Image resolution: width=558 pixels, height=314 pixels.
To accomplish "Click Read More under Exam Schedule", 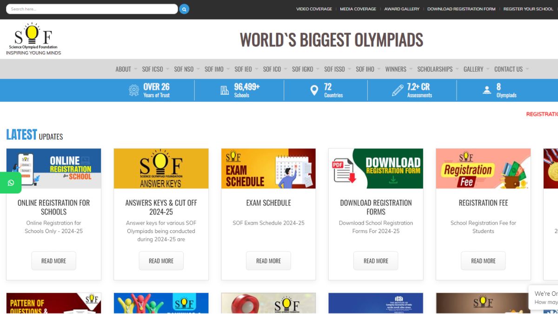I will coord(268,261).
